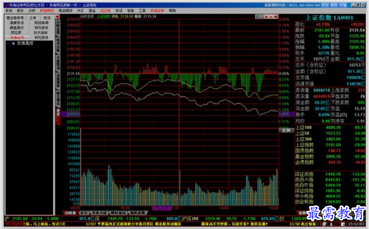Switch to 公告 tab in left panel
This screenshot has height=229, width=369.
(x=33, y=18)
